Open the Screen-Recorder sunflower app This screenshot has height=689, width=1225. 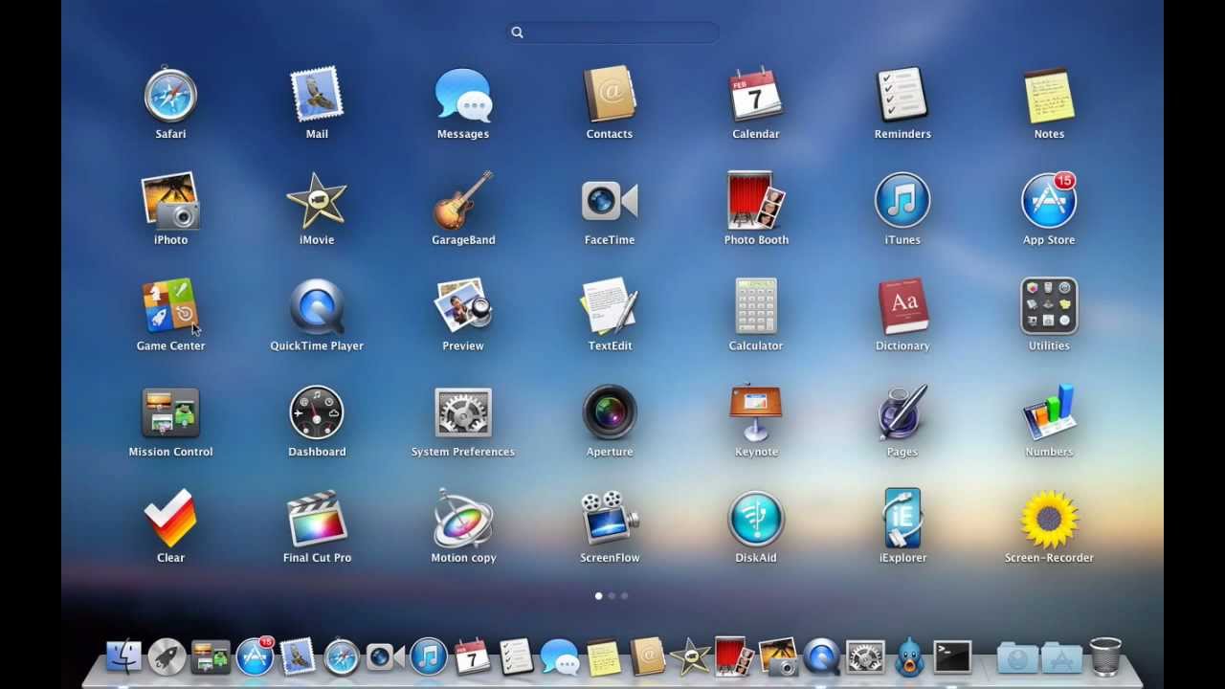click(x=1049, y=520)
